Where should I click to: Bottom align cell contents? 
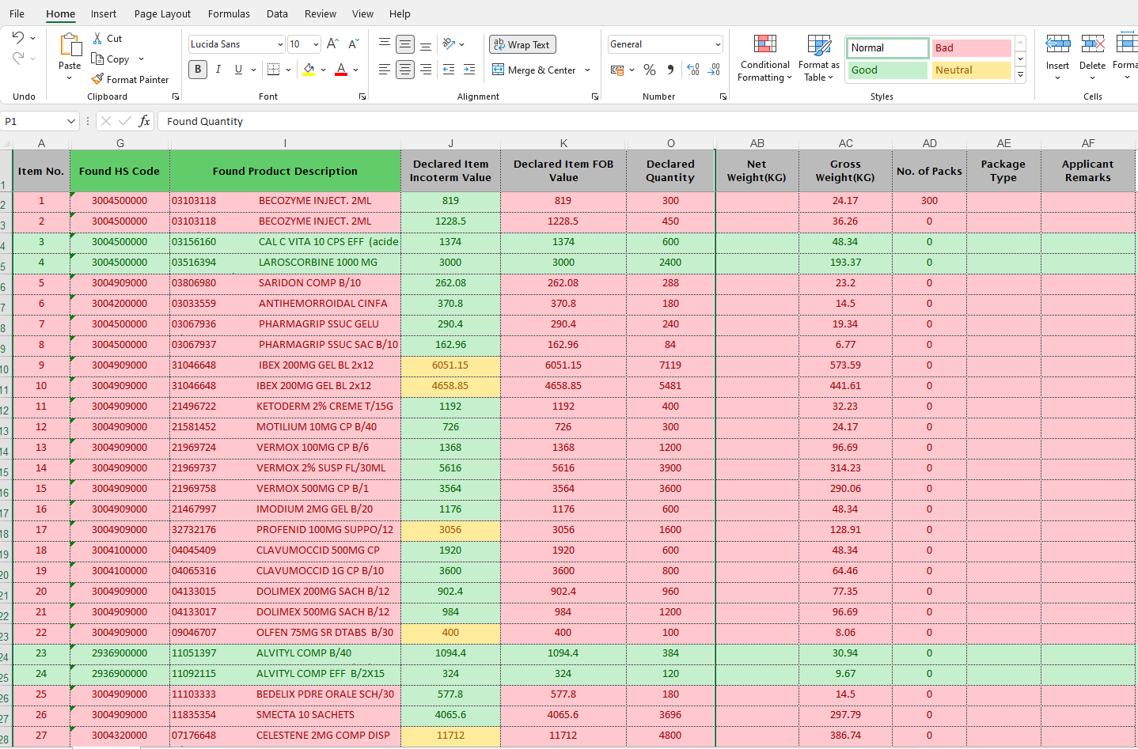pyautogui.click(x=426, y=44)
